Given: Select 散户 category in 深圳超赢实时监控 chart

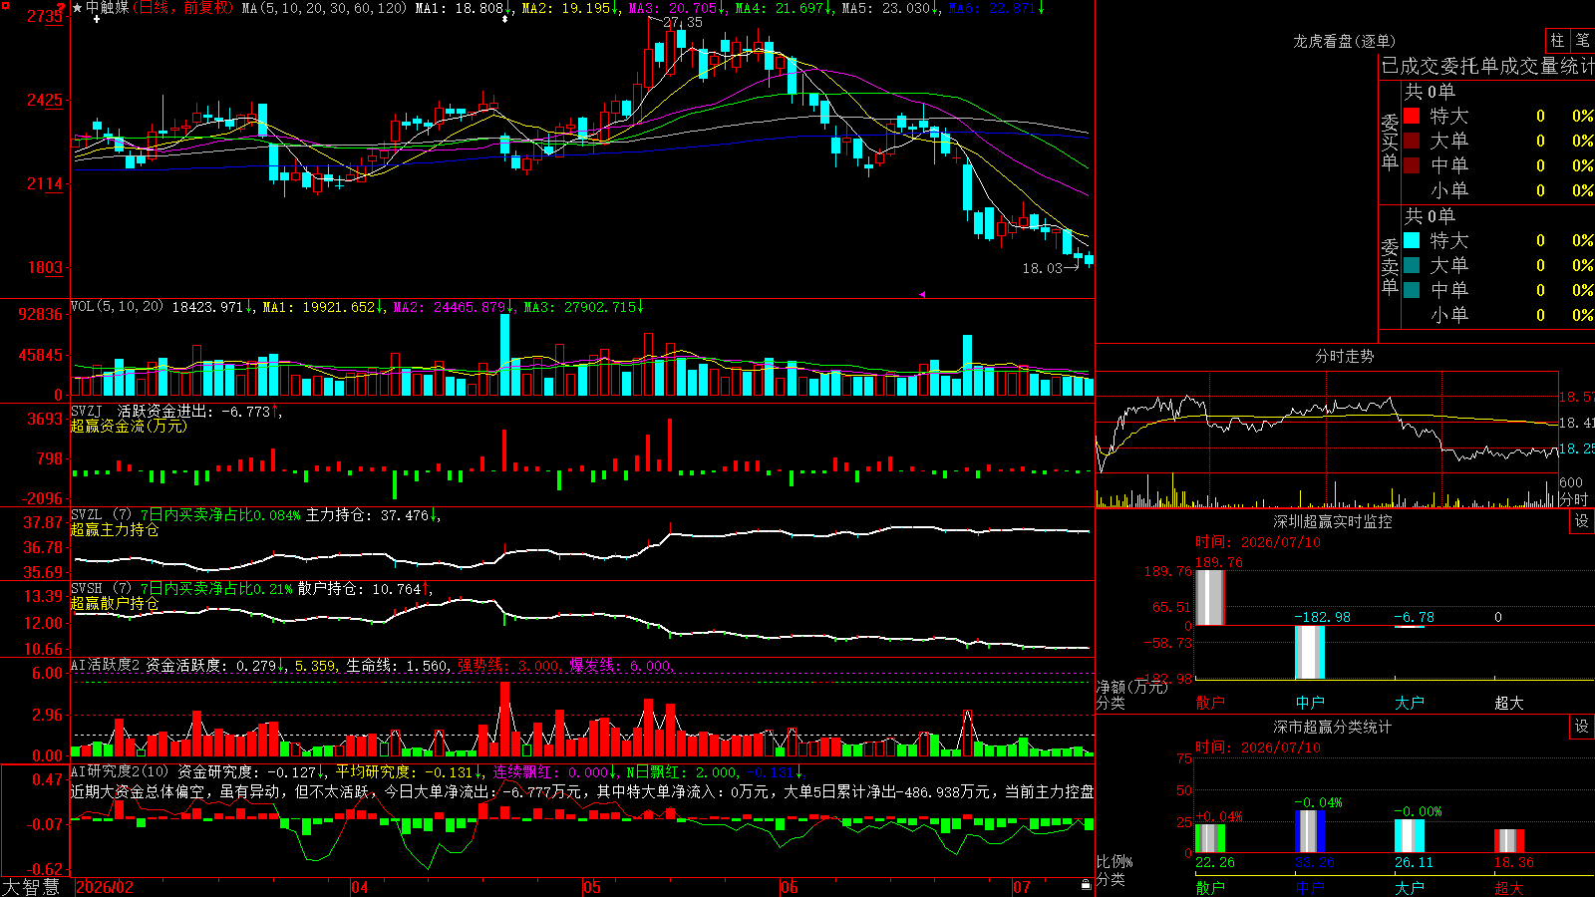Looking at the screenshot, I should point(1210,703).
